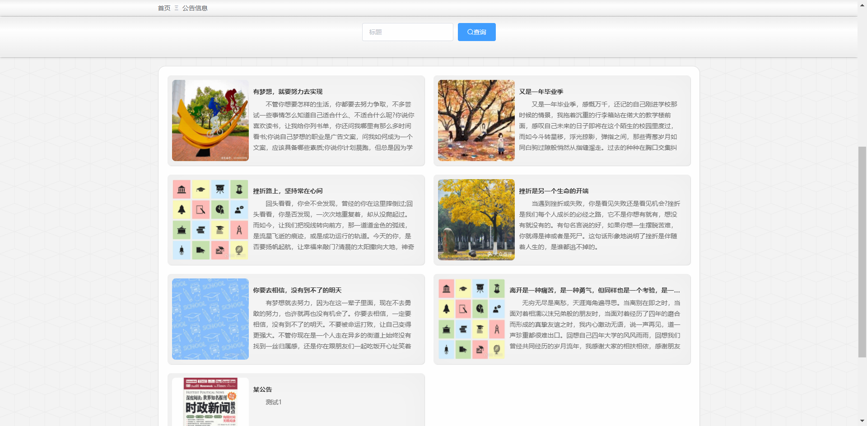
Task: Open announcement titled 你要去相信，没有到不了的明天
Action: point(297,290)
